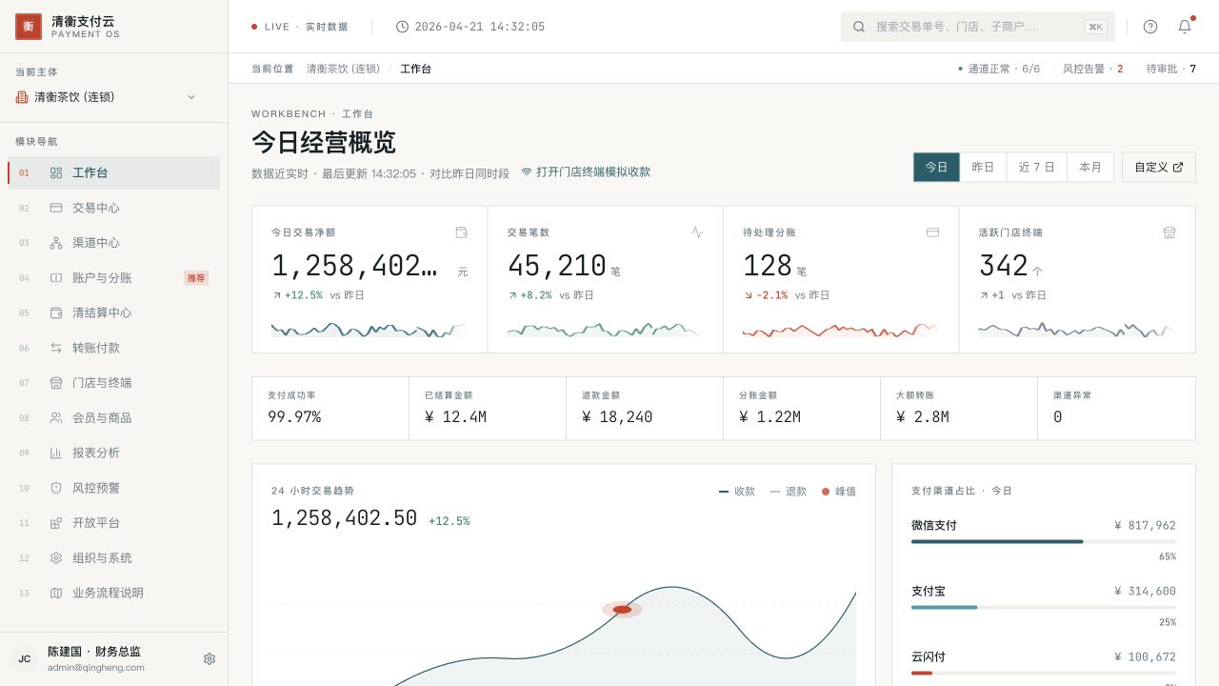This screenshot has height=686, width=1219.
Task: Click the 清衡支付云 logo icon
Action: 29,27
